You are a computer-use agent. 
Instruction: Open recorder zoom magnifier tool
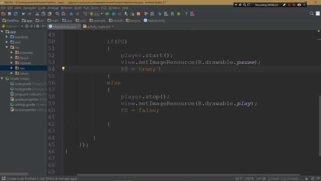[x=244, y=5]
